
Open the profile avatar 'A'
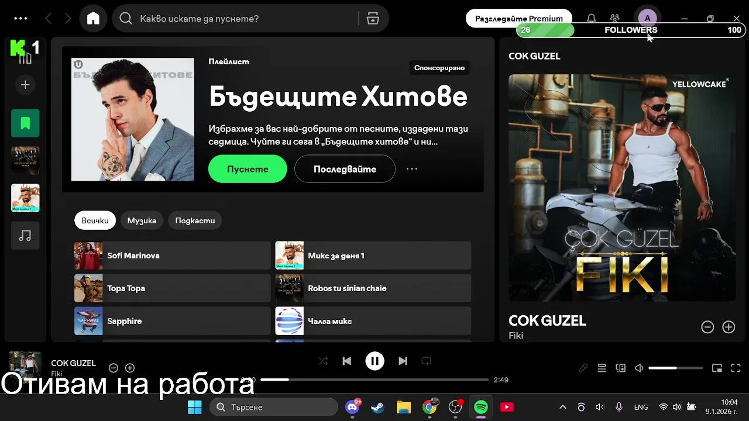click(x=647, y=19)
